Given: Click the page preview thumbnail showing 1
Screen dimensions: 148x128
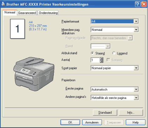Looking at the screenshot, I should 18,29.
